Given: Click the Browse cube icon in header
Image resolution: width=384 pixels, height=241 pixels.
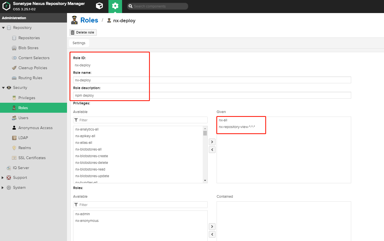Looking at the screenshot, I should [99, 6].
